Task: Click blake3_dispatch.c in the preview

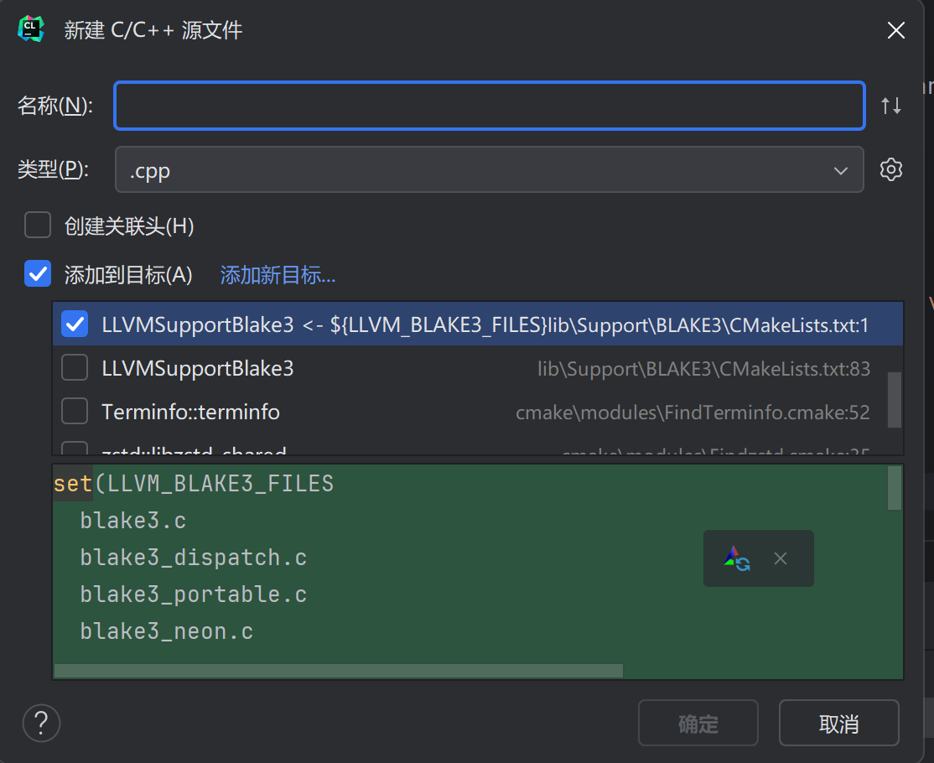Action: click(x=194, y=558)
